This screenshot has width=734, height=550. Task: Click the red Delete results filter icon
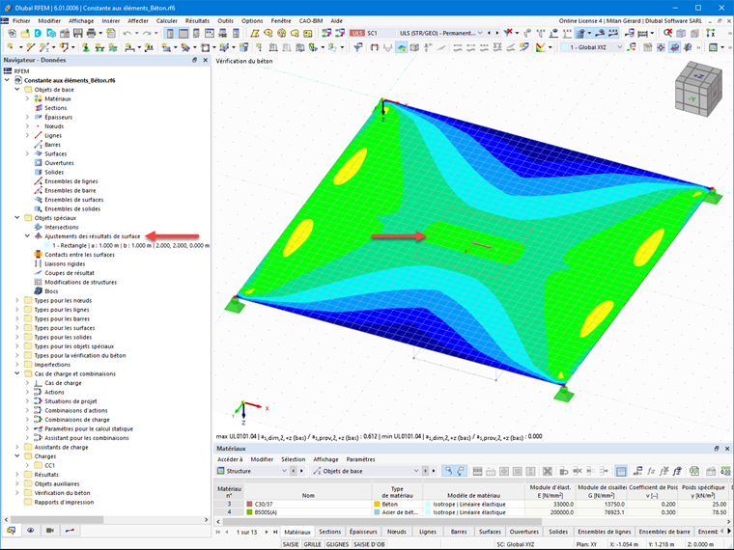(x=508, y=33)
